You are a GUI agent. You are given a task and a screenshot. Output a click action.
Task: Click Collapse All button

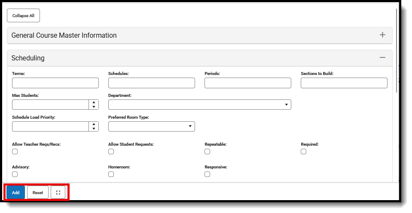23,16
